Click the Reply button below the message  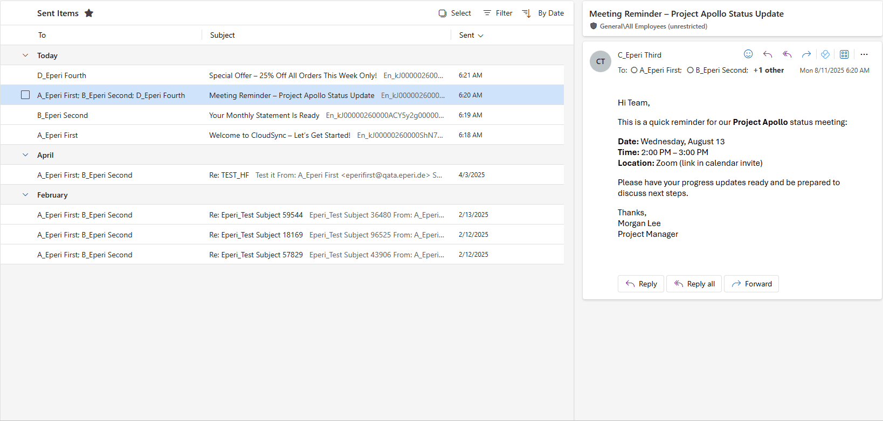coord(641,284)
